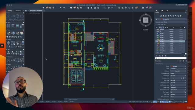Click the 2D Wireframe visual style label
This screenshot has width=195, height=110.
(x=36, y=13)
